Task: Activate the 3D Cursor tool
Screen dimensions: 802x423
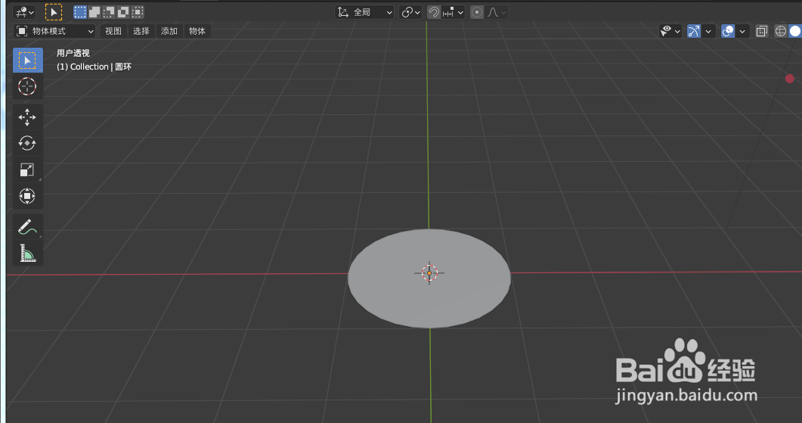Action: tap(28, 86)
